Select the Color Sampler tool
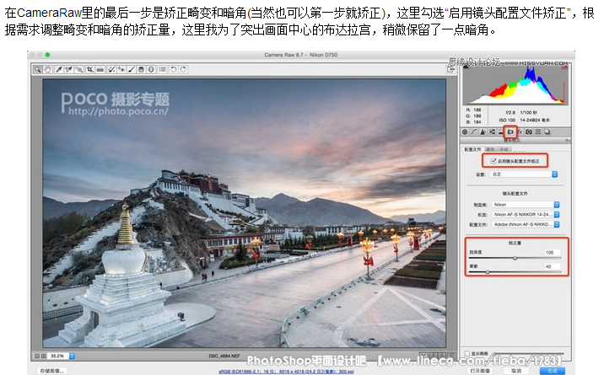The image size is (604, 375). pos(68,70)
